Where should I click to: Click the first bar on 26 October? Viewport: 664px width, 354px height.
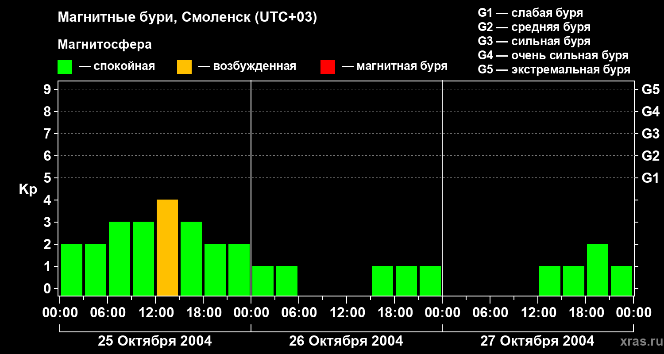click(263, 281)
